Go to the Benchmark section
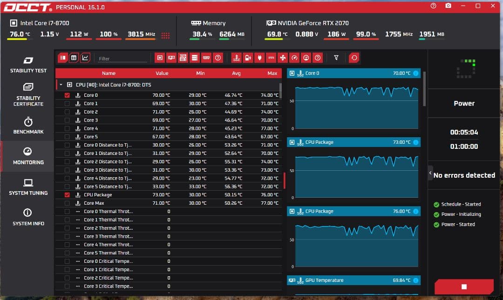The height and width of the screenshot is (300, 503). tap(28, 126)
